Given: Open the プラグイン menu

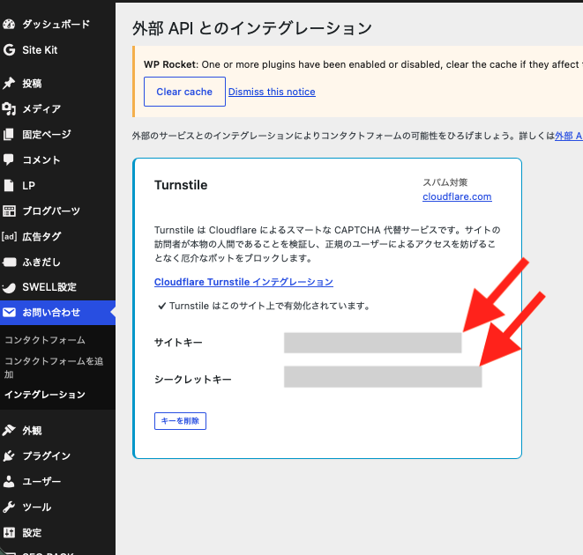Looking at the screenshot, I should tap(47, 455).
